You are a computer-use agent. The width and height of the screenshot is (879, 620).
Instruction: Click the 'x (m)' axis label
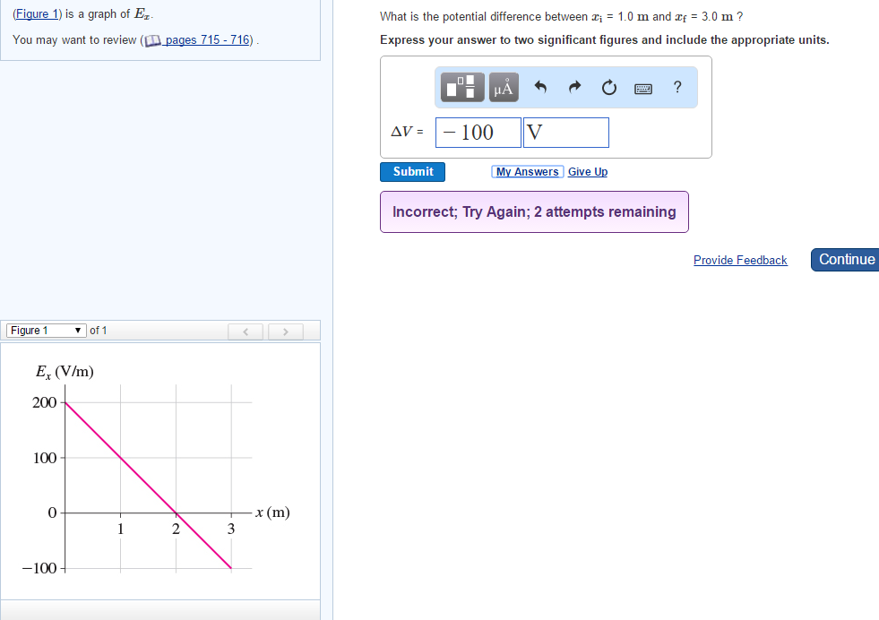pyautogui.click(x=272, y=512)
